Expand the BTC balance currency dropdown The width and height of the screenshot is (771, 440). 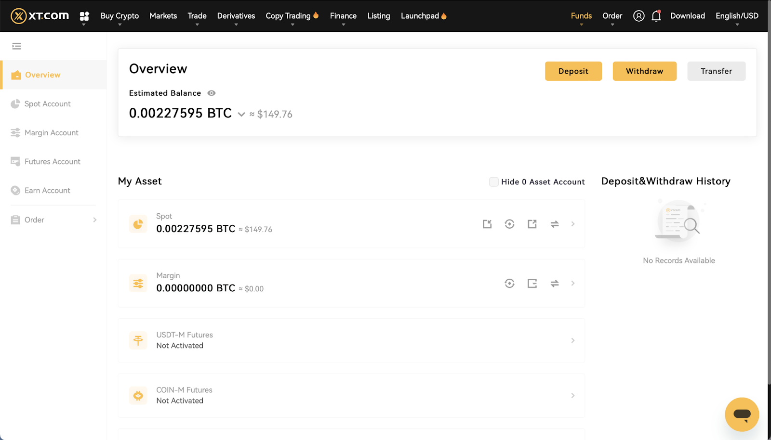tap(241, 115)
